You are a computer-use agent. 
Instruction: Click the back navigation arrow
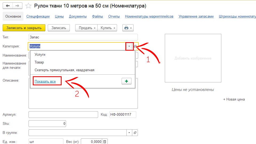click(8, 6)
